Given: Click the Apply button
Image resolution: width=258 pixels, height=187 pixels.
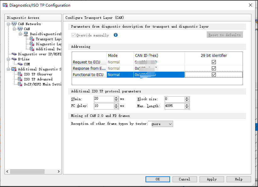Looking at the screenshot, I should [211, 179].
